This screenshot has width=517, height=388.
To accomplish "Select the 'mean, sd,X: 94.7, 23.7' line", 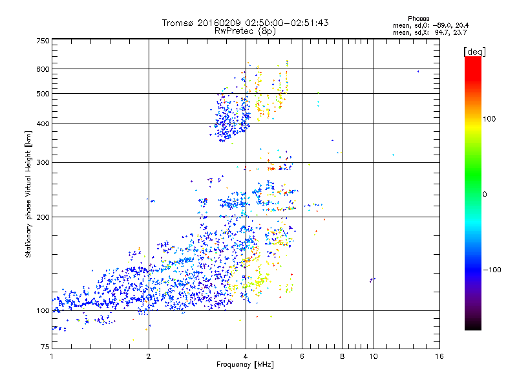I will pos(430,32).
